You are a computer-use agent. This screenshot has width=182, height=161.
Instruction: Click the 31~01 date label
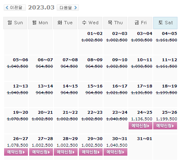[x=145, y=139]
